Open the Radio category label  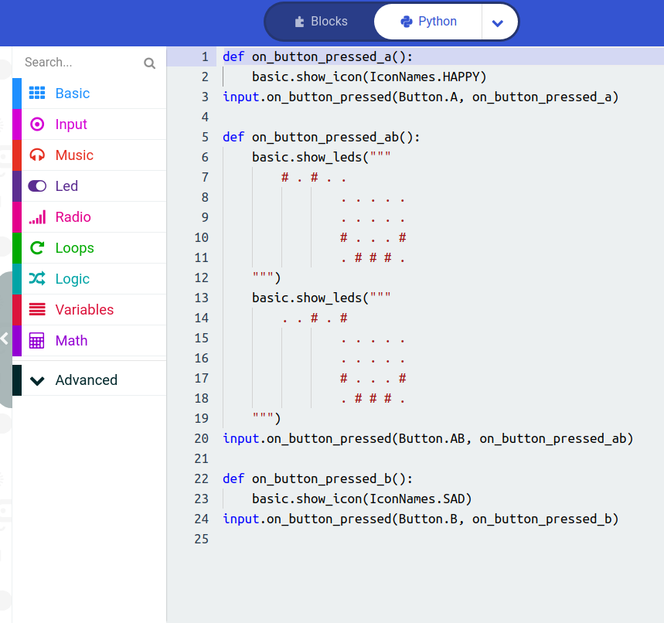[73, 217]
